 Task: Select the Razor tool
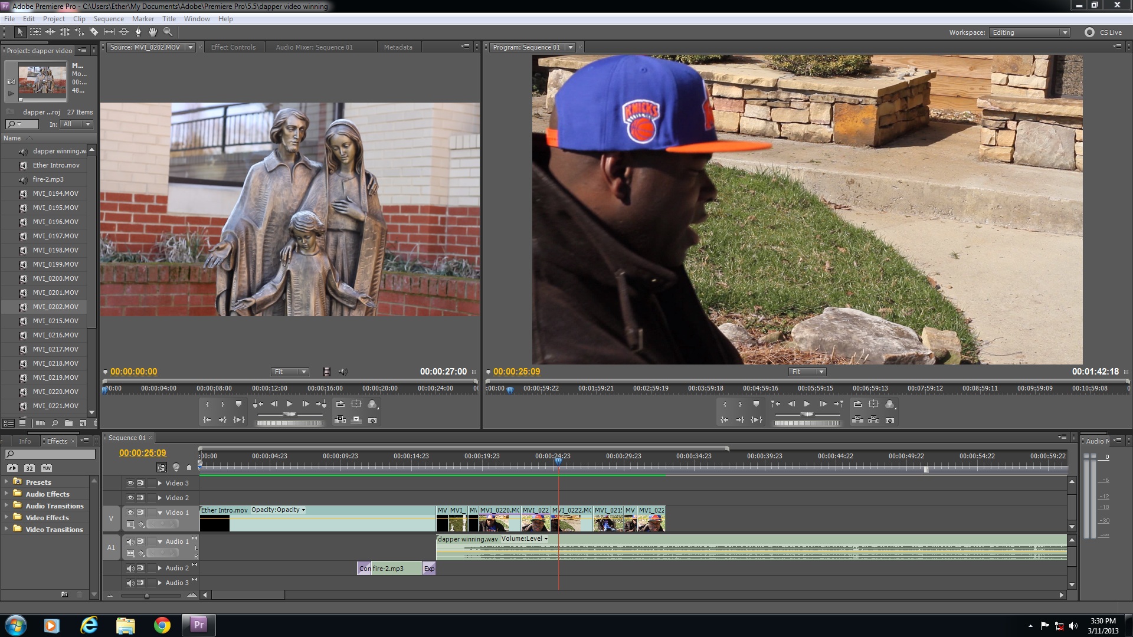[94, 32]
